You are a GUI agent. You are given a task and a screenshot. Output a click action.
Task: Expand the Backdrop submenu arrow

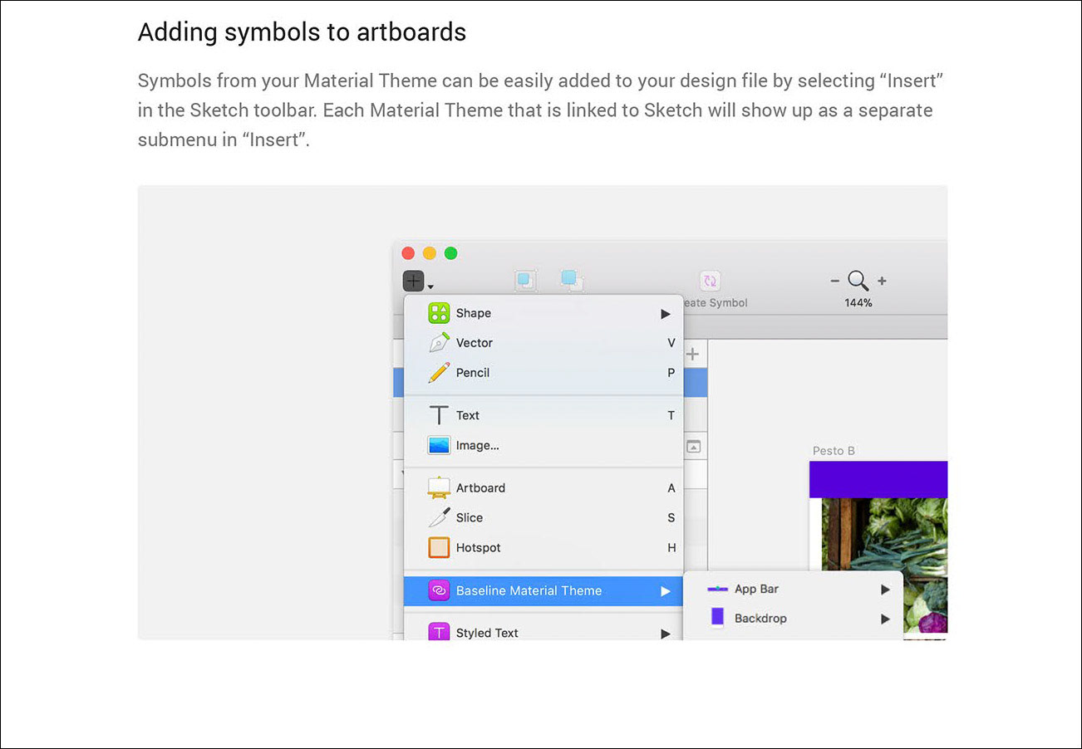point(885,619)
